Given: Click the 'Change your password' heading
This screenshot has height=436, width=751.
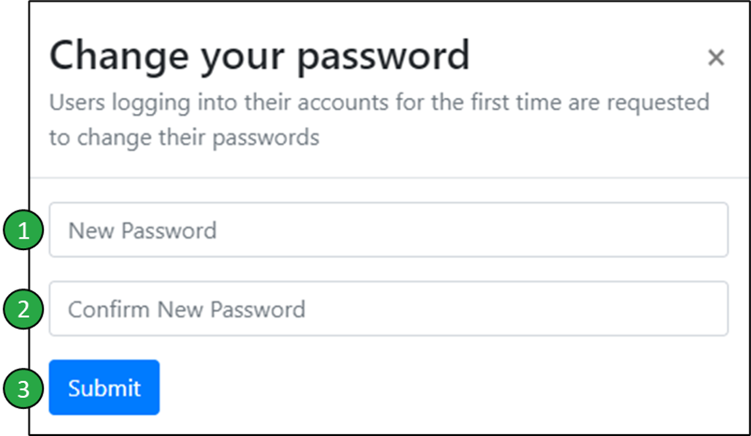Looking at the screenshot, I should tap(259, 56).
